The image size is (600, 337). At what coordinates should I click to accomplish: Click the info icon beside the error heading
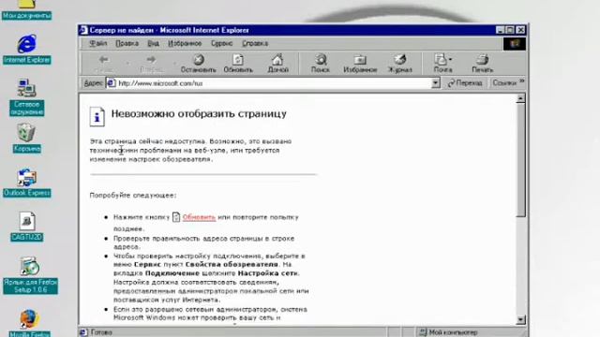point(97,116)
